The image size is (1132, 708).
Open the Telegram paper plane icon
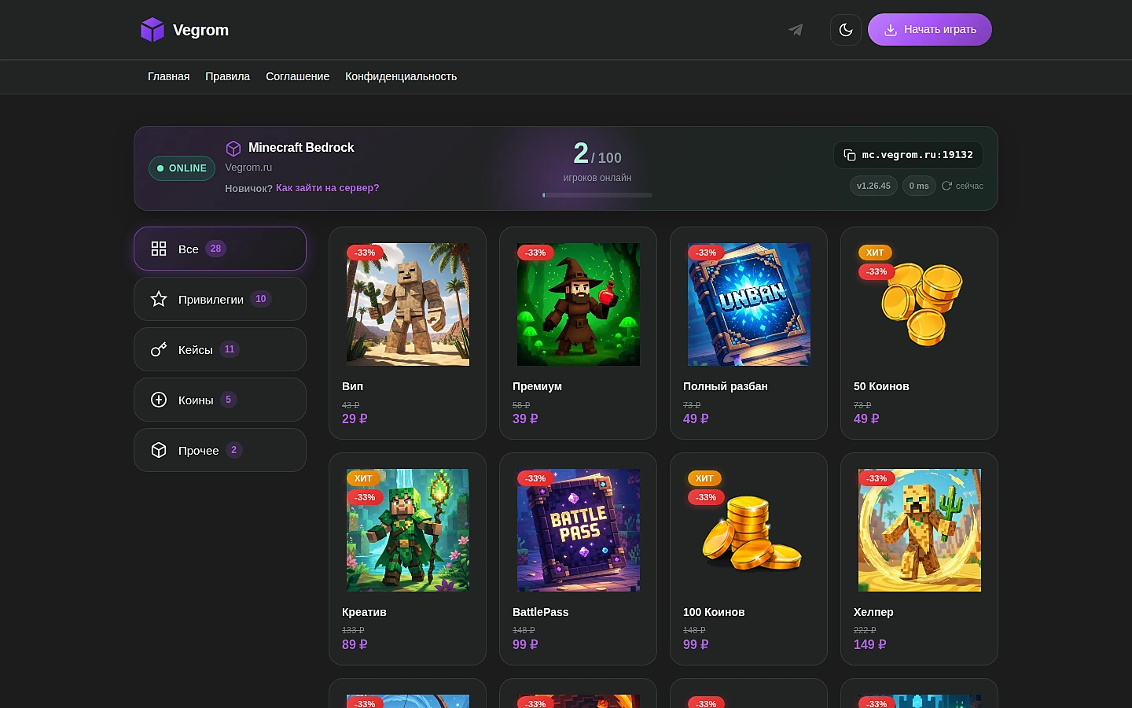tap(796, 30)
